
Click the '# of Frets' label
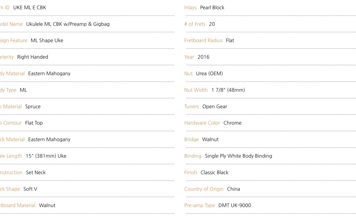[195, 24]
